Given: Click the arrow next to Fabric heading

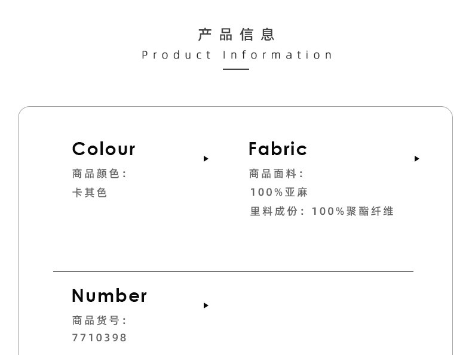Looking at the screenshot, I should click(x=416, y=159).
